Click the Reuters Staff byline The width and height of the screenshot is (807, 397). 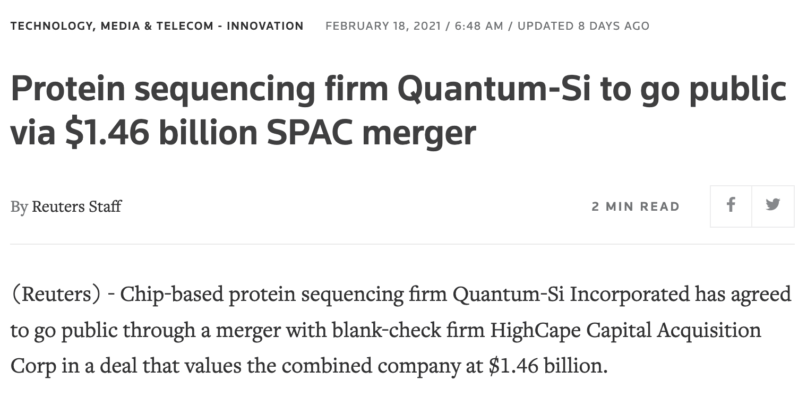coord(76,206)
